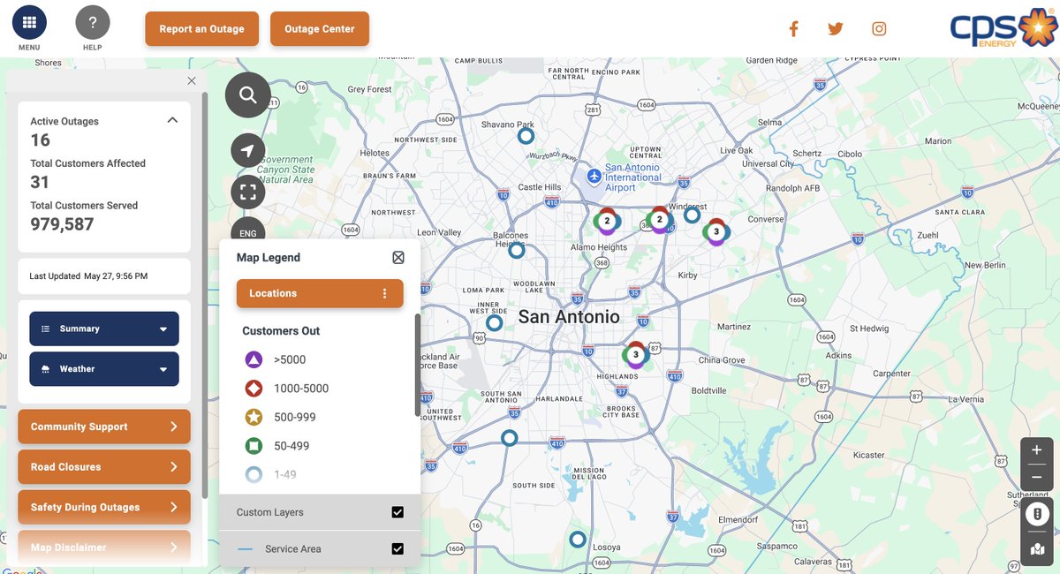The width and height of the screenshot is (1060, 574).
Task: Click the Total Customers Affected value 31
Action: (40, 183)
